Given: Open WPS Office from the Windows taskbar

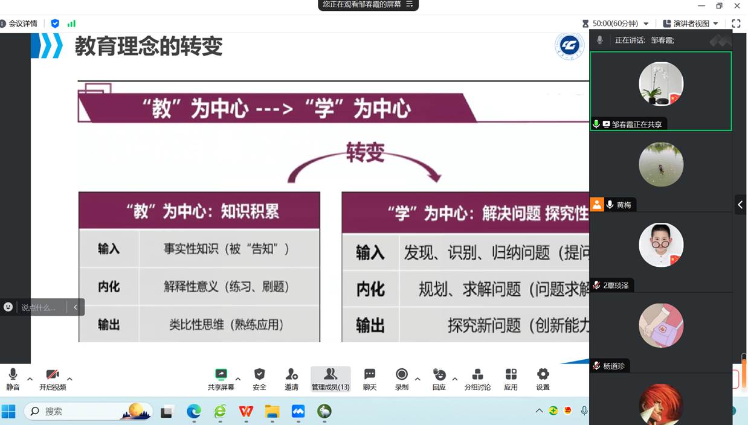Looking at the screenshot, I should click(246, 411).
